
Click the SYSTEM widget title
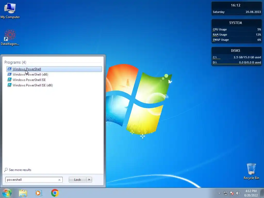[x=236, y=23]
